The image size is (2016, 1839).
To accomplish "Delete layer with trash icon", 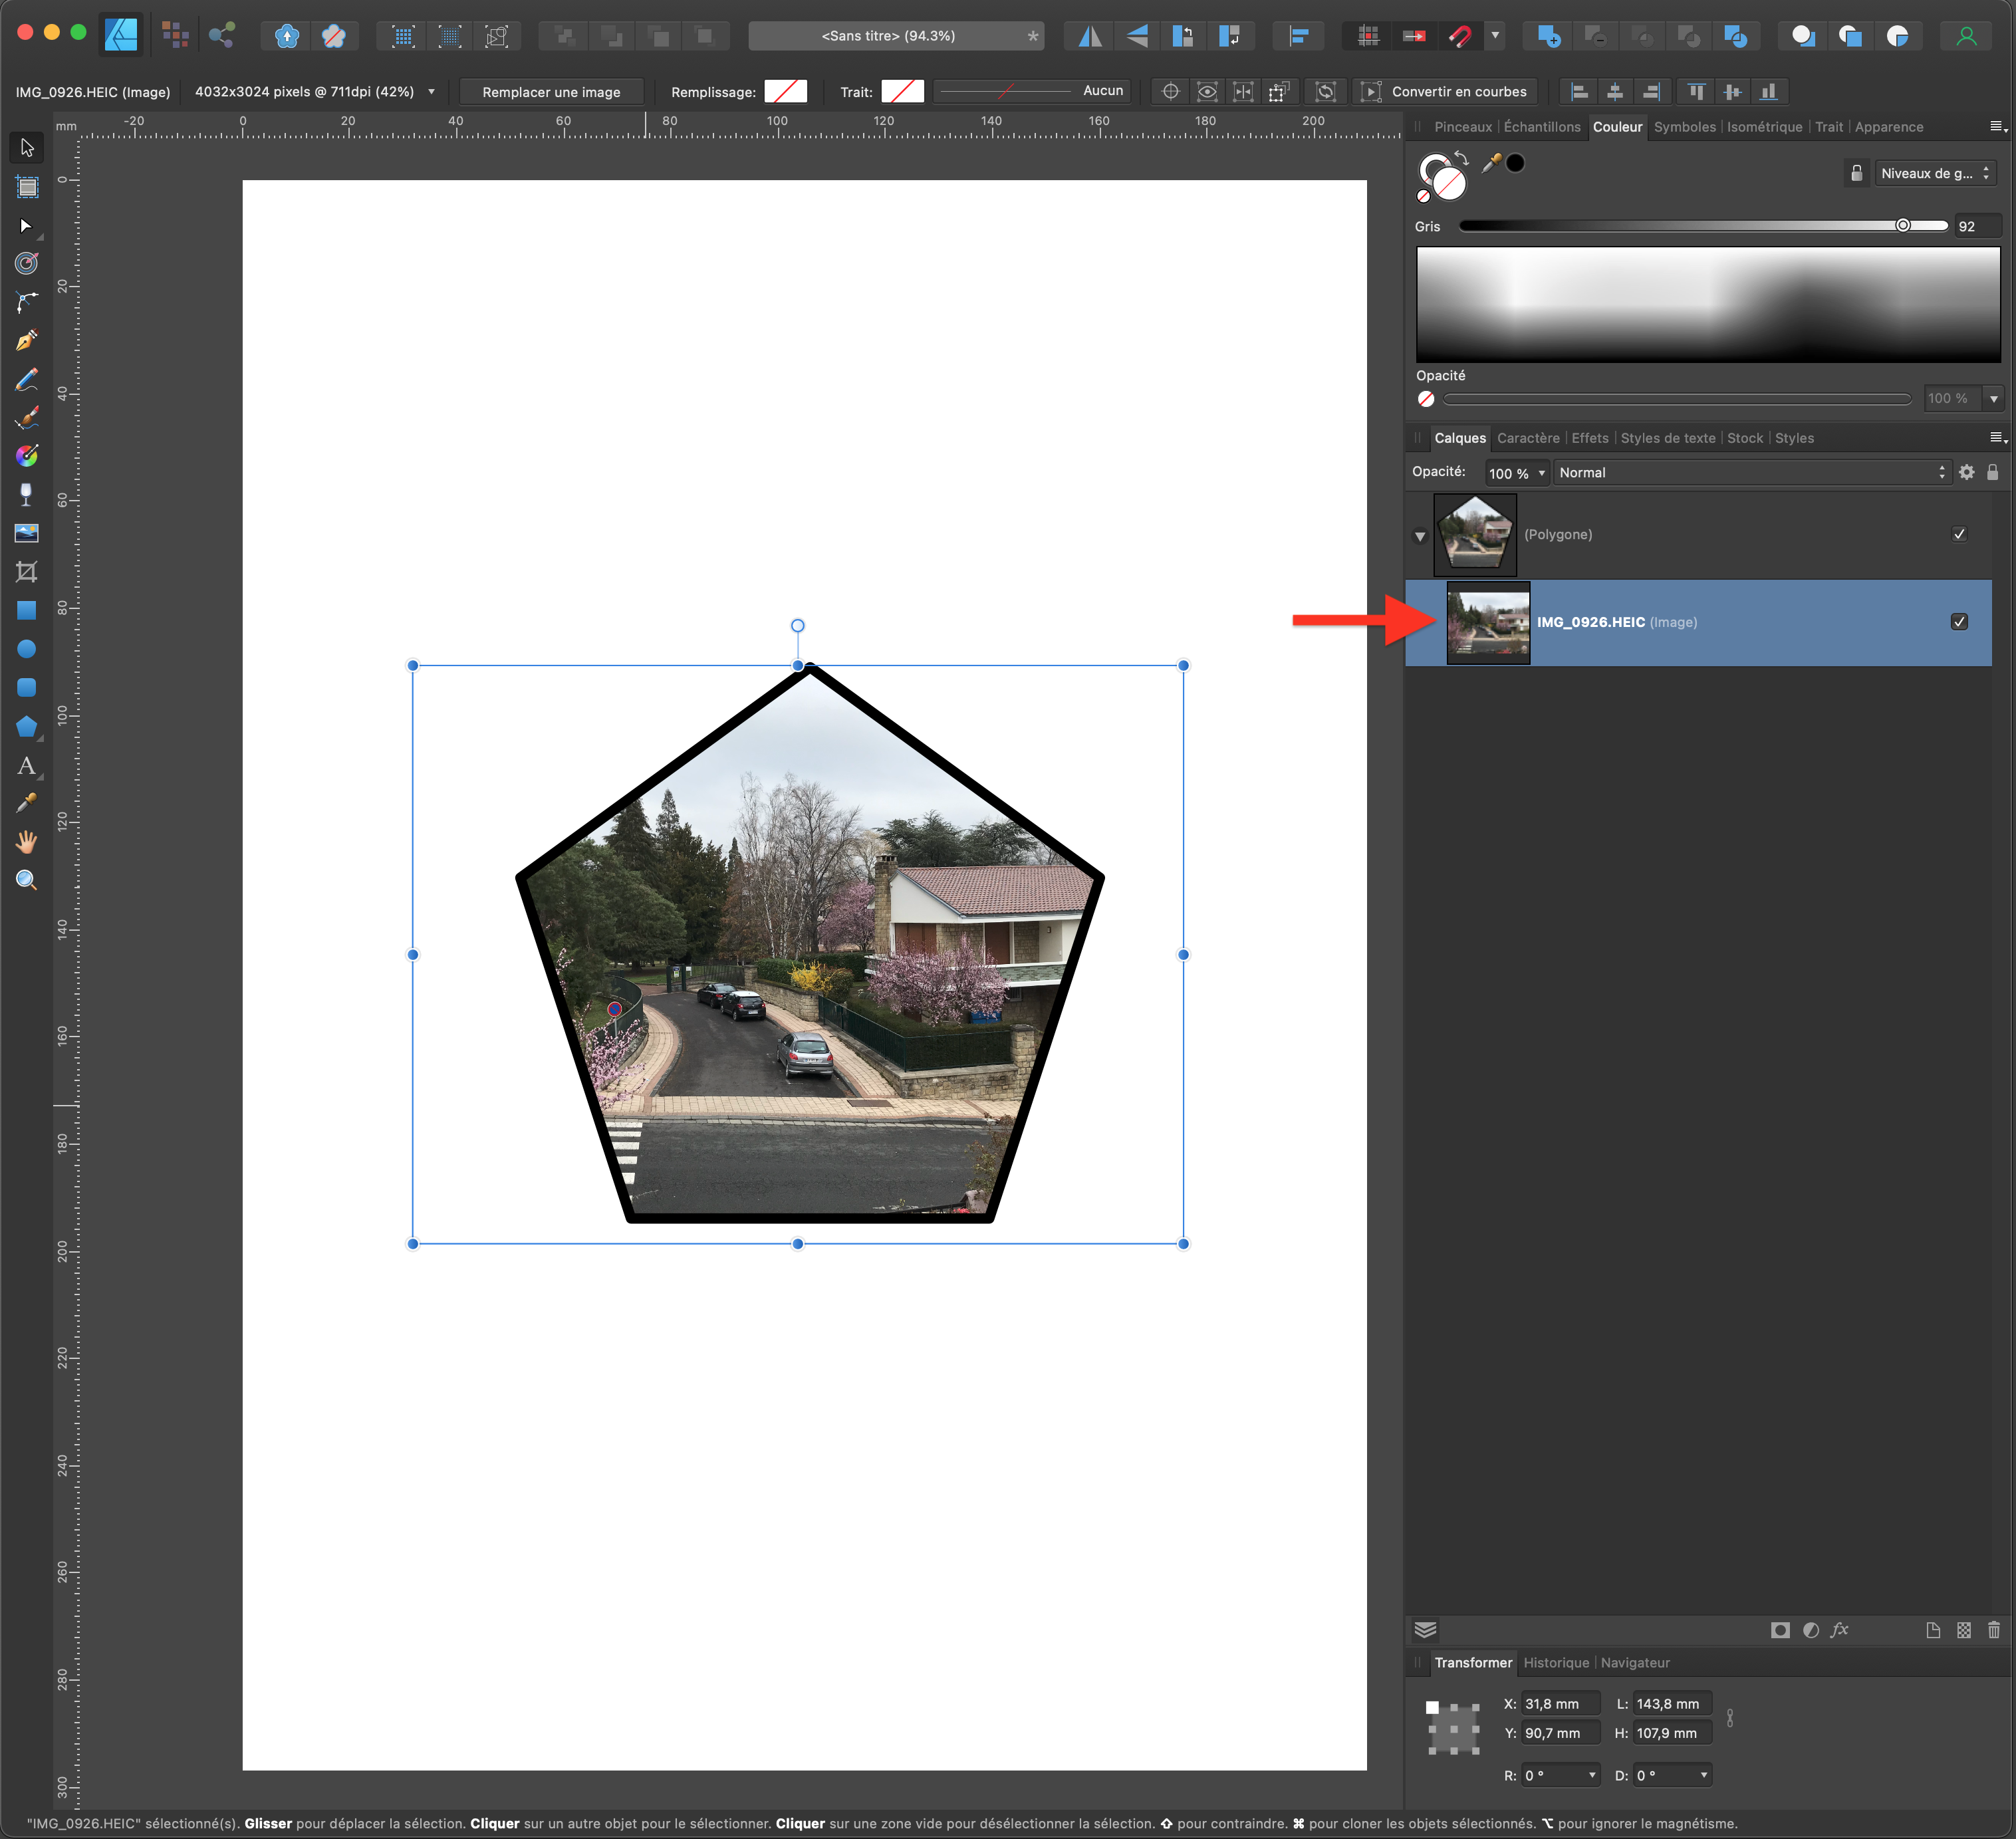I will (1993, 1630).
